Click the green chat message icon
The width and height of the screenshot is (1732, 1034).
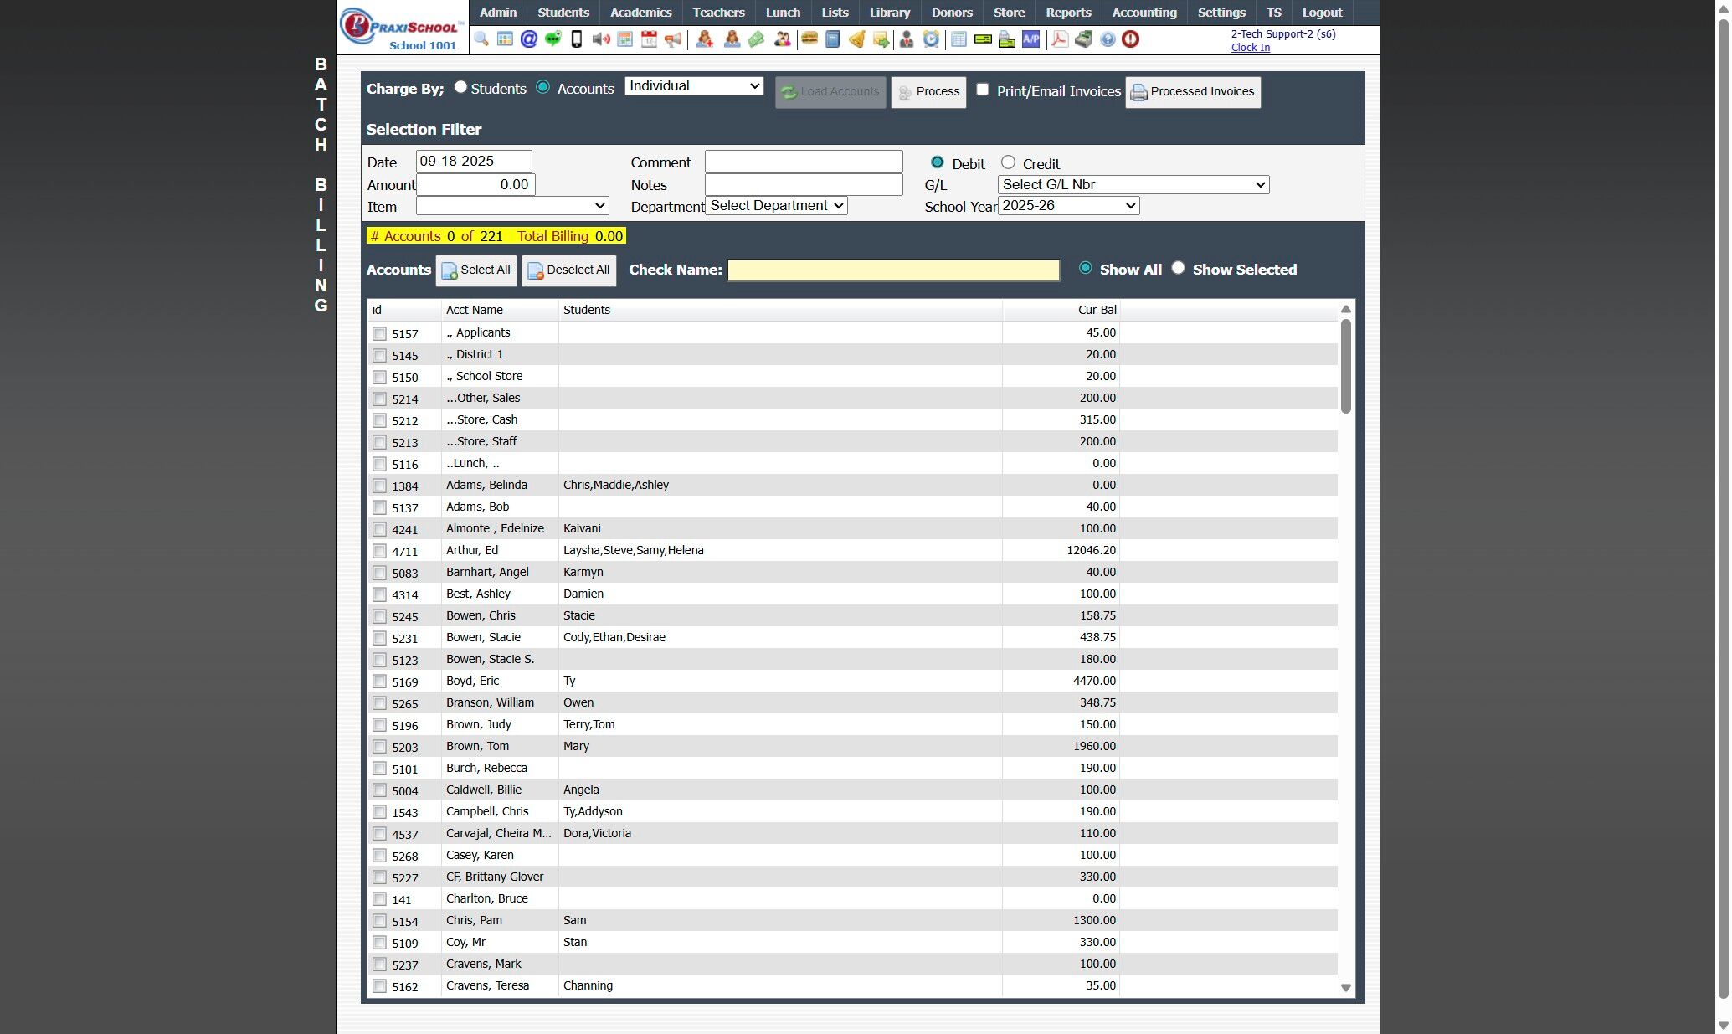point(552,39)
